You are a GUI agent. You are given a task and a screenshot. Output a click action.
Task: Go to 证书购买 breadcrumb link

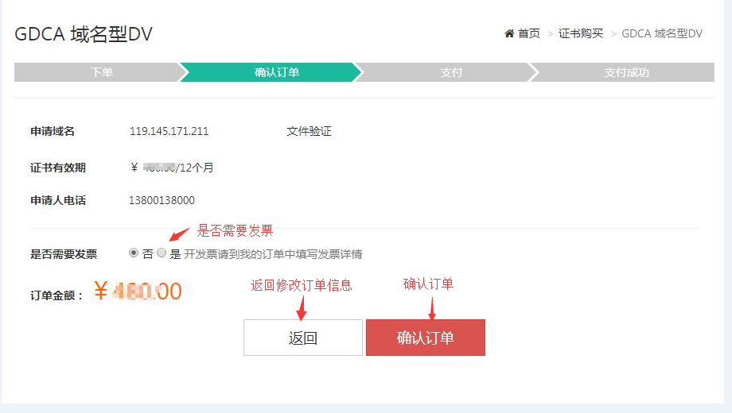[581, 33]
